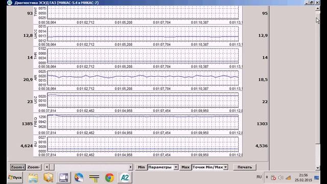
Task: Click the right UOZ value 22
Action: coord(265,102)
